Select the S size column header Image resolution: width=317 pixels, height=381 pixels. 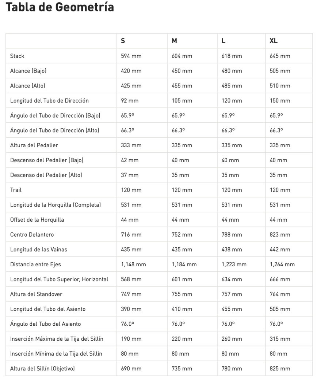pos(123,41)
